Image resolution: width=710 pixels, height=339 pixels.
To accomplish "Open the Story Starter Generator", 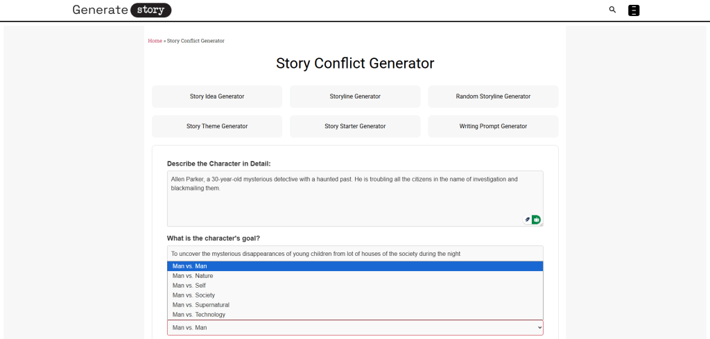I will pos(355,126).
